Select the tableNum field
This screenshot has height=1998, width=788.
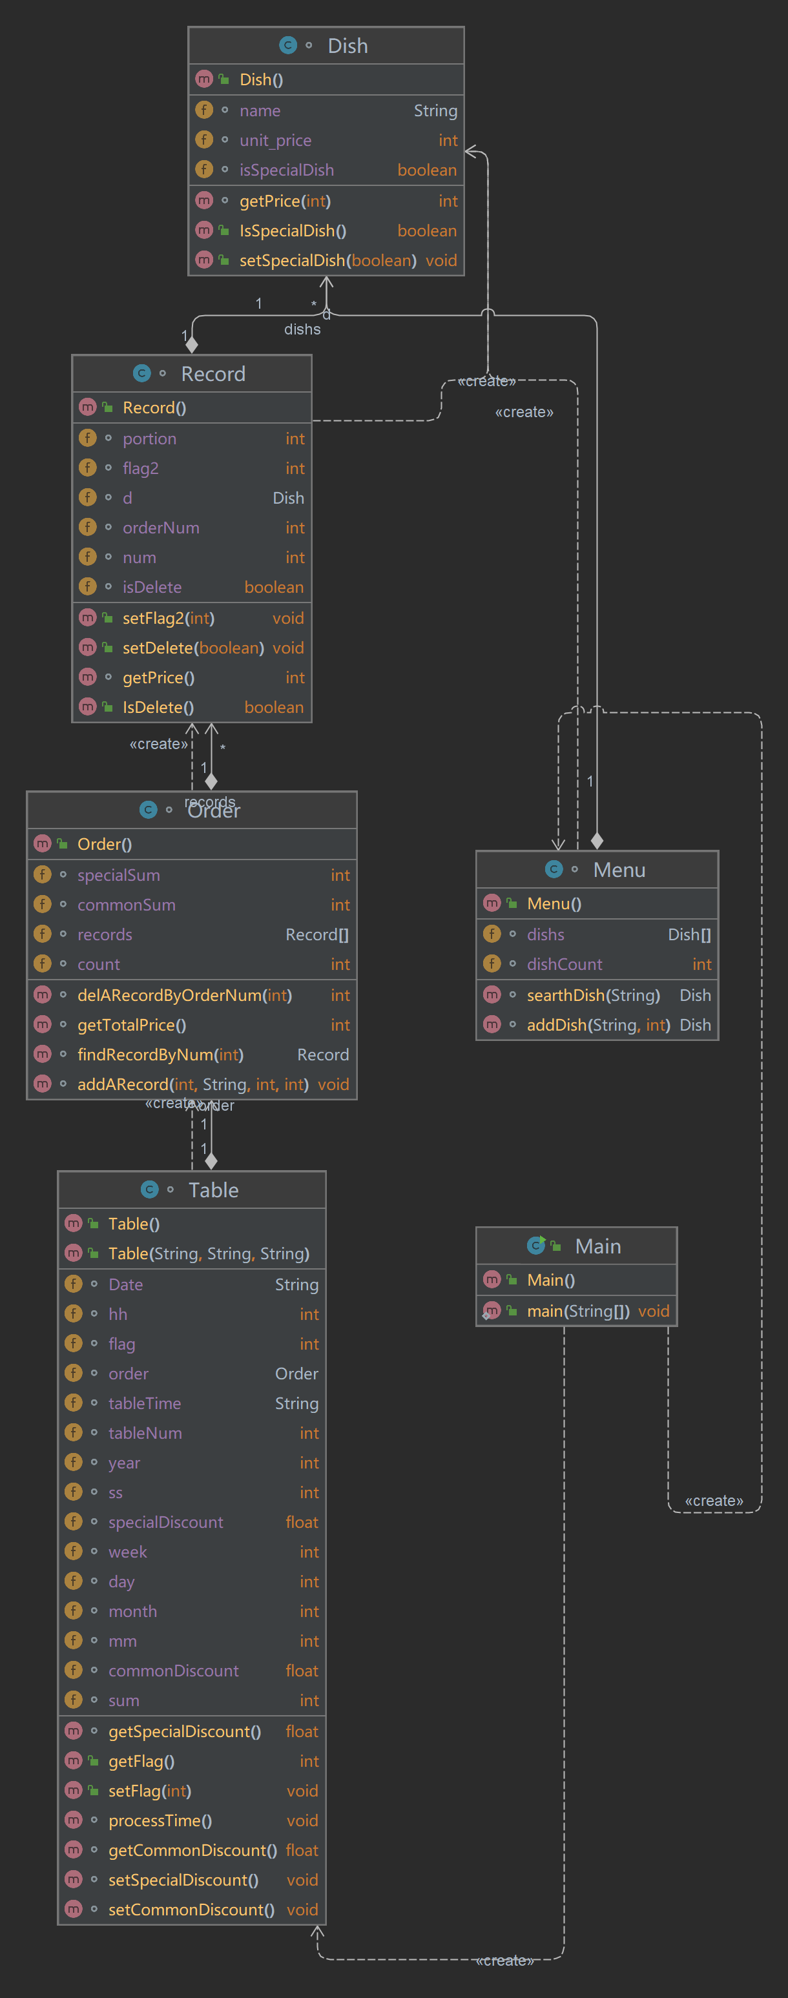pyautogui.click(x=192, y=1432)
